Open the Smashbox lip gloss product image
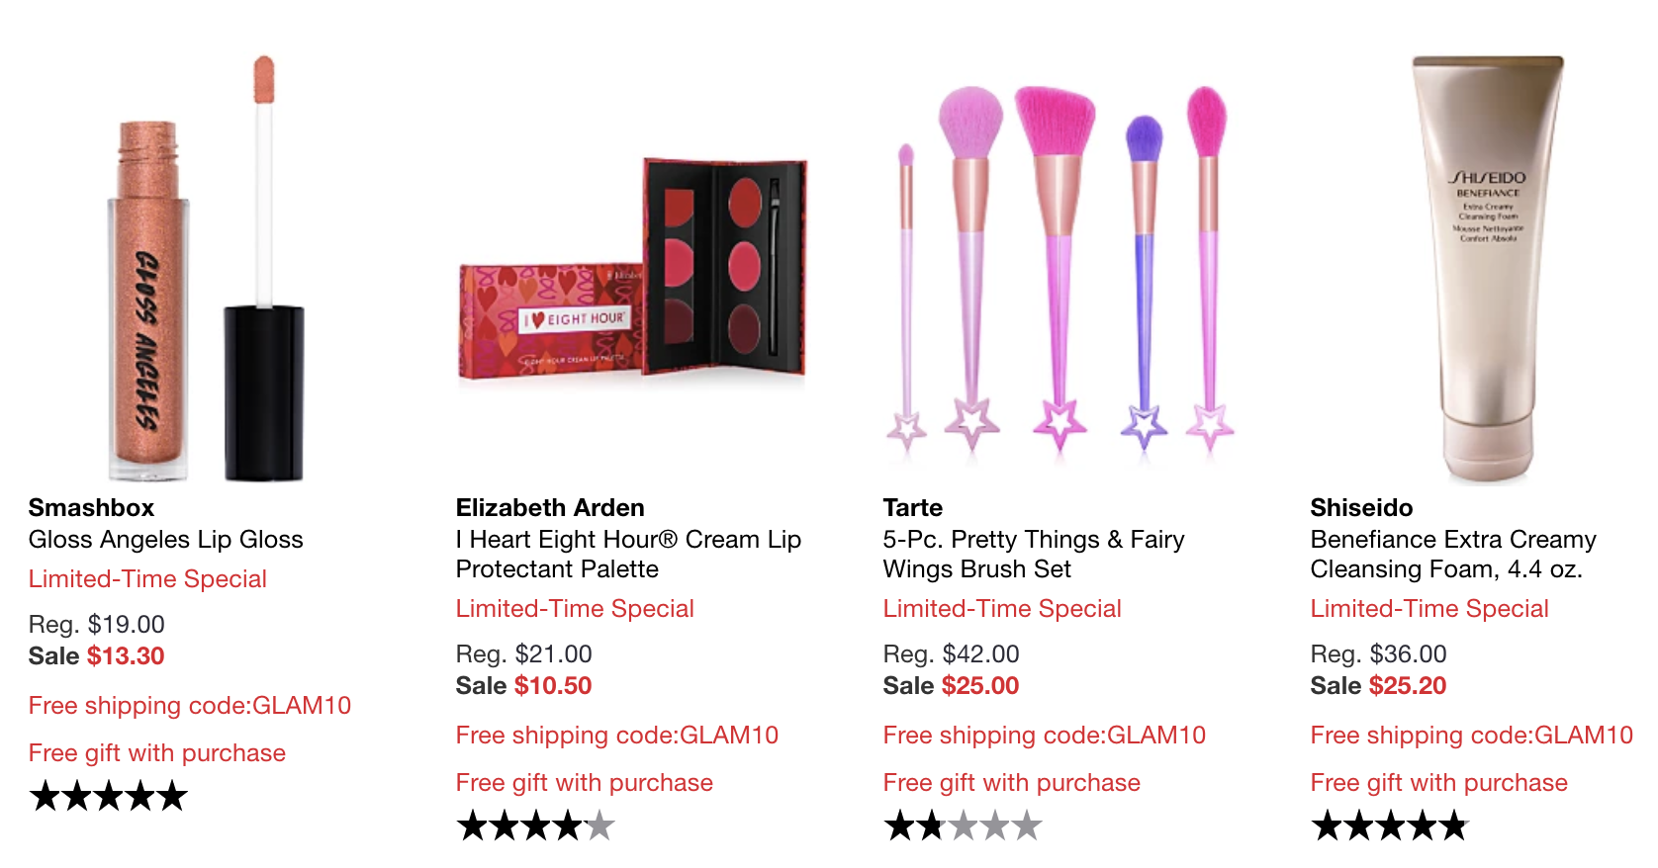1658x868 pixels. point(206,268)
